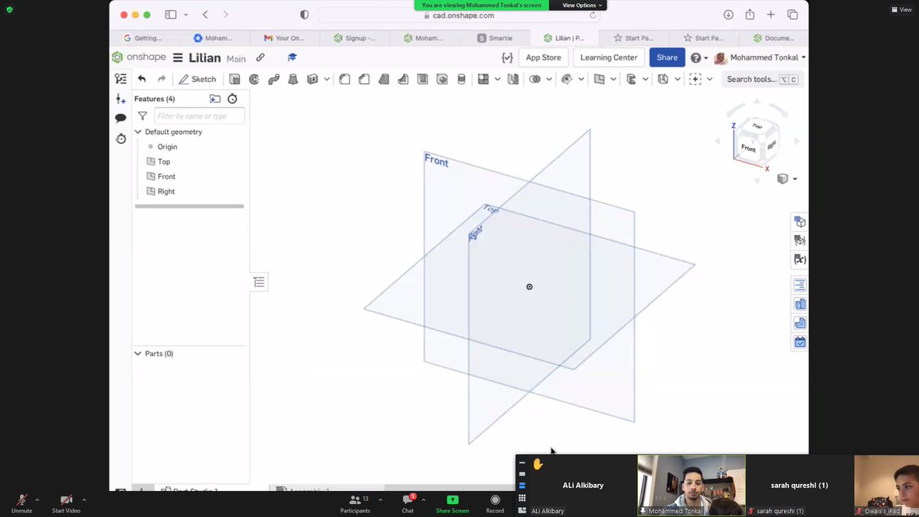This screenshot has width=919, height=517.
Task: Select the Extrude tool icon
Action: (x=235, y=79)
